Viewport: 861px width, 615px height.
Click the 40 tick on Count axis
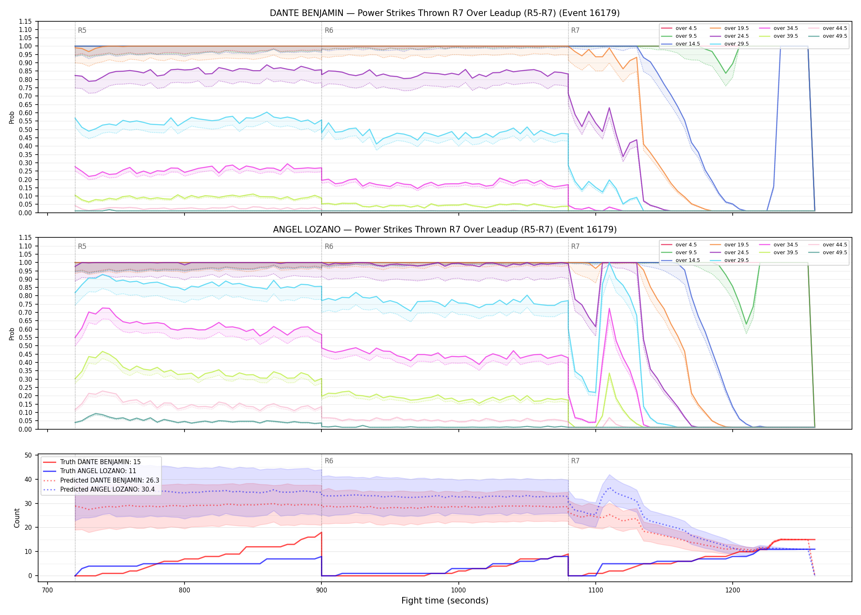pos(28,480)
